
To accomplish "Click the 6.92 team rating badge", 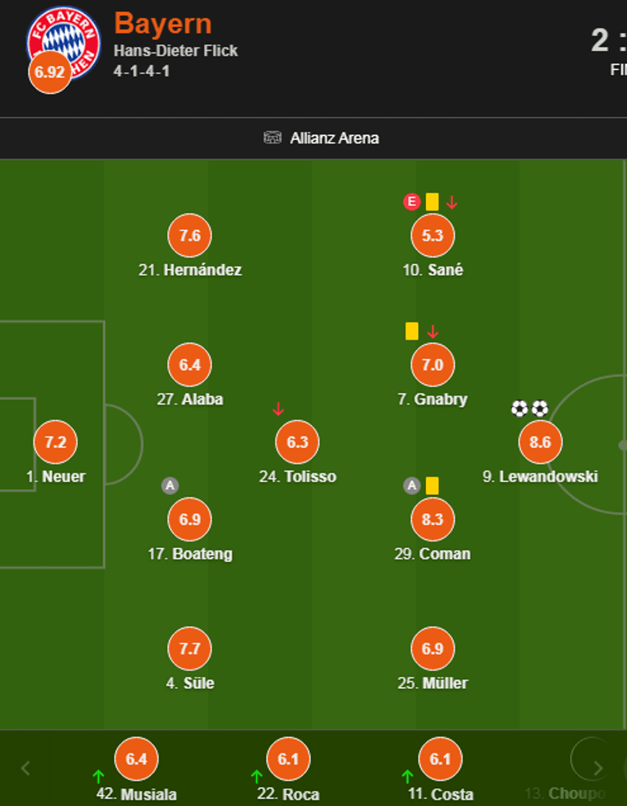I will [49, 72].
